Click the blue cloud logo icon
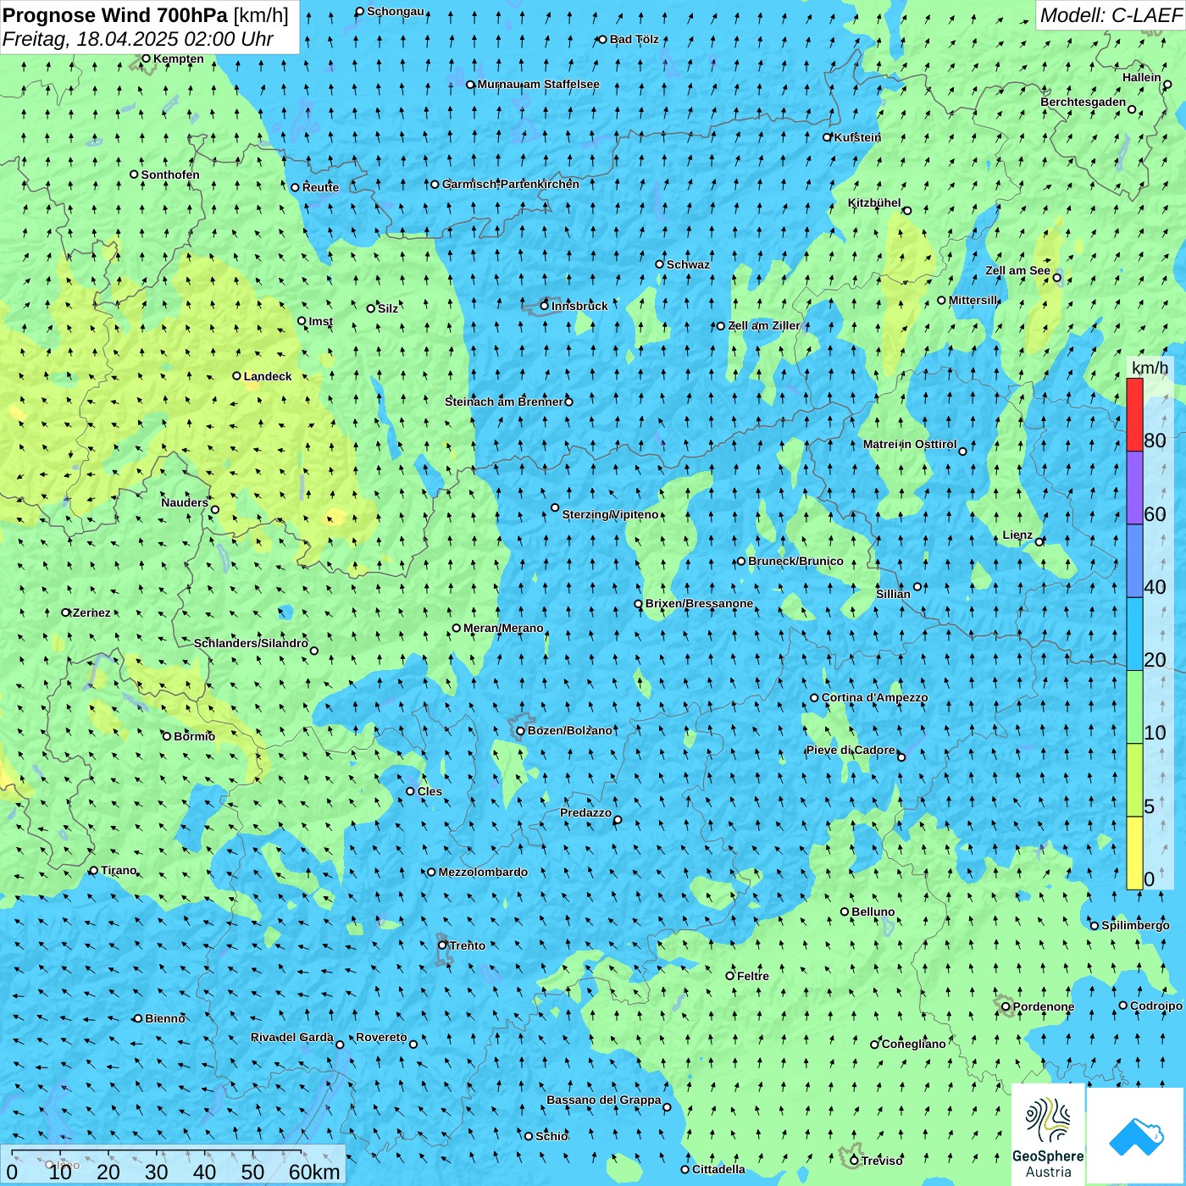 [1136, 1136]
